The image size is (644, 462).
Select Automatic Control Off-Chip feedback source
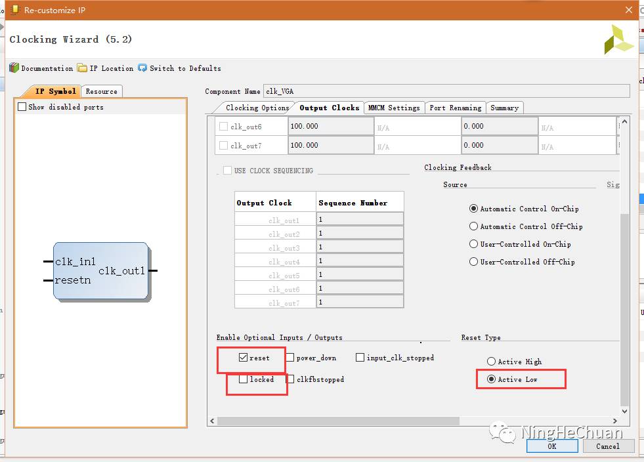click(x=473, y=226)
